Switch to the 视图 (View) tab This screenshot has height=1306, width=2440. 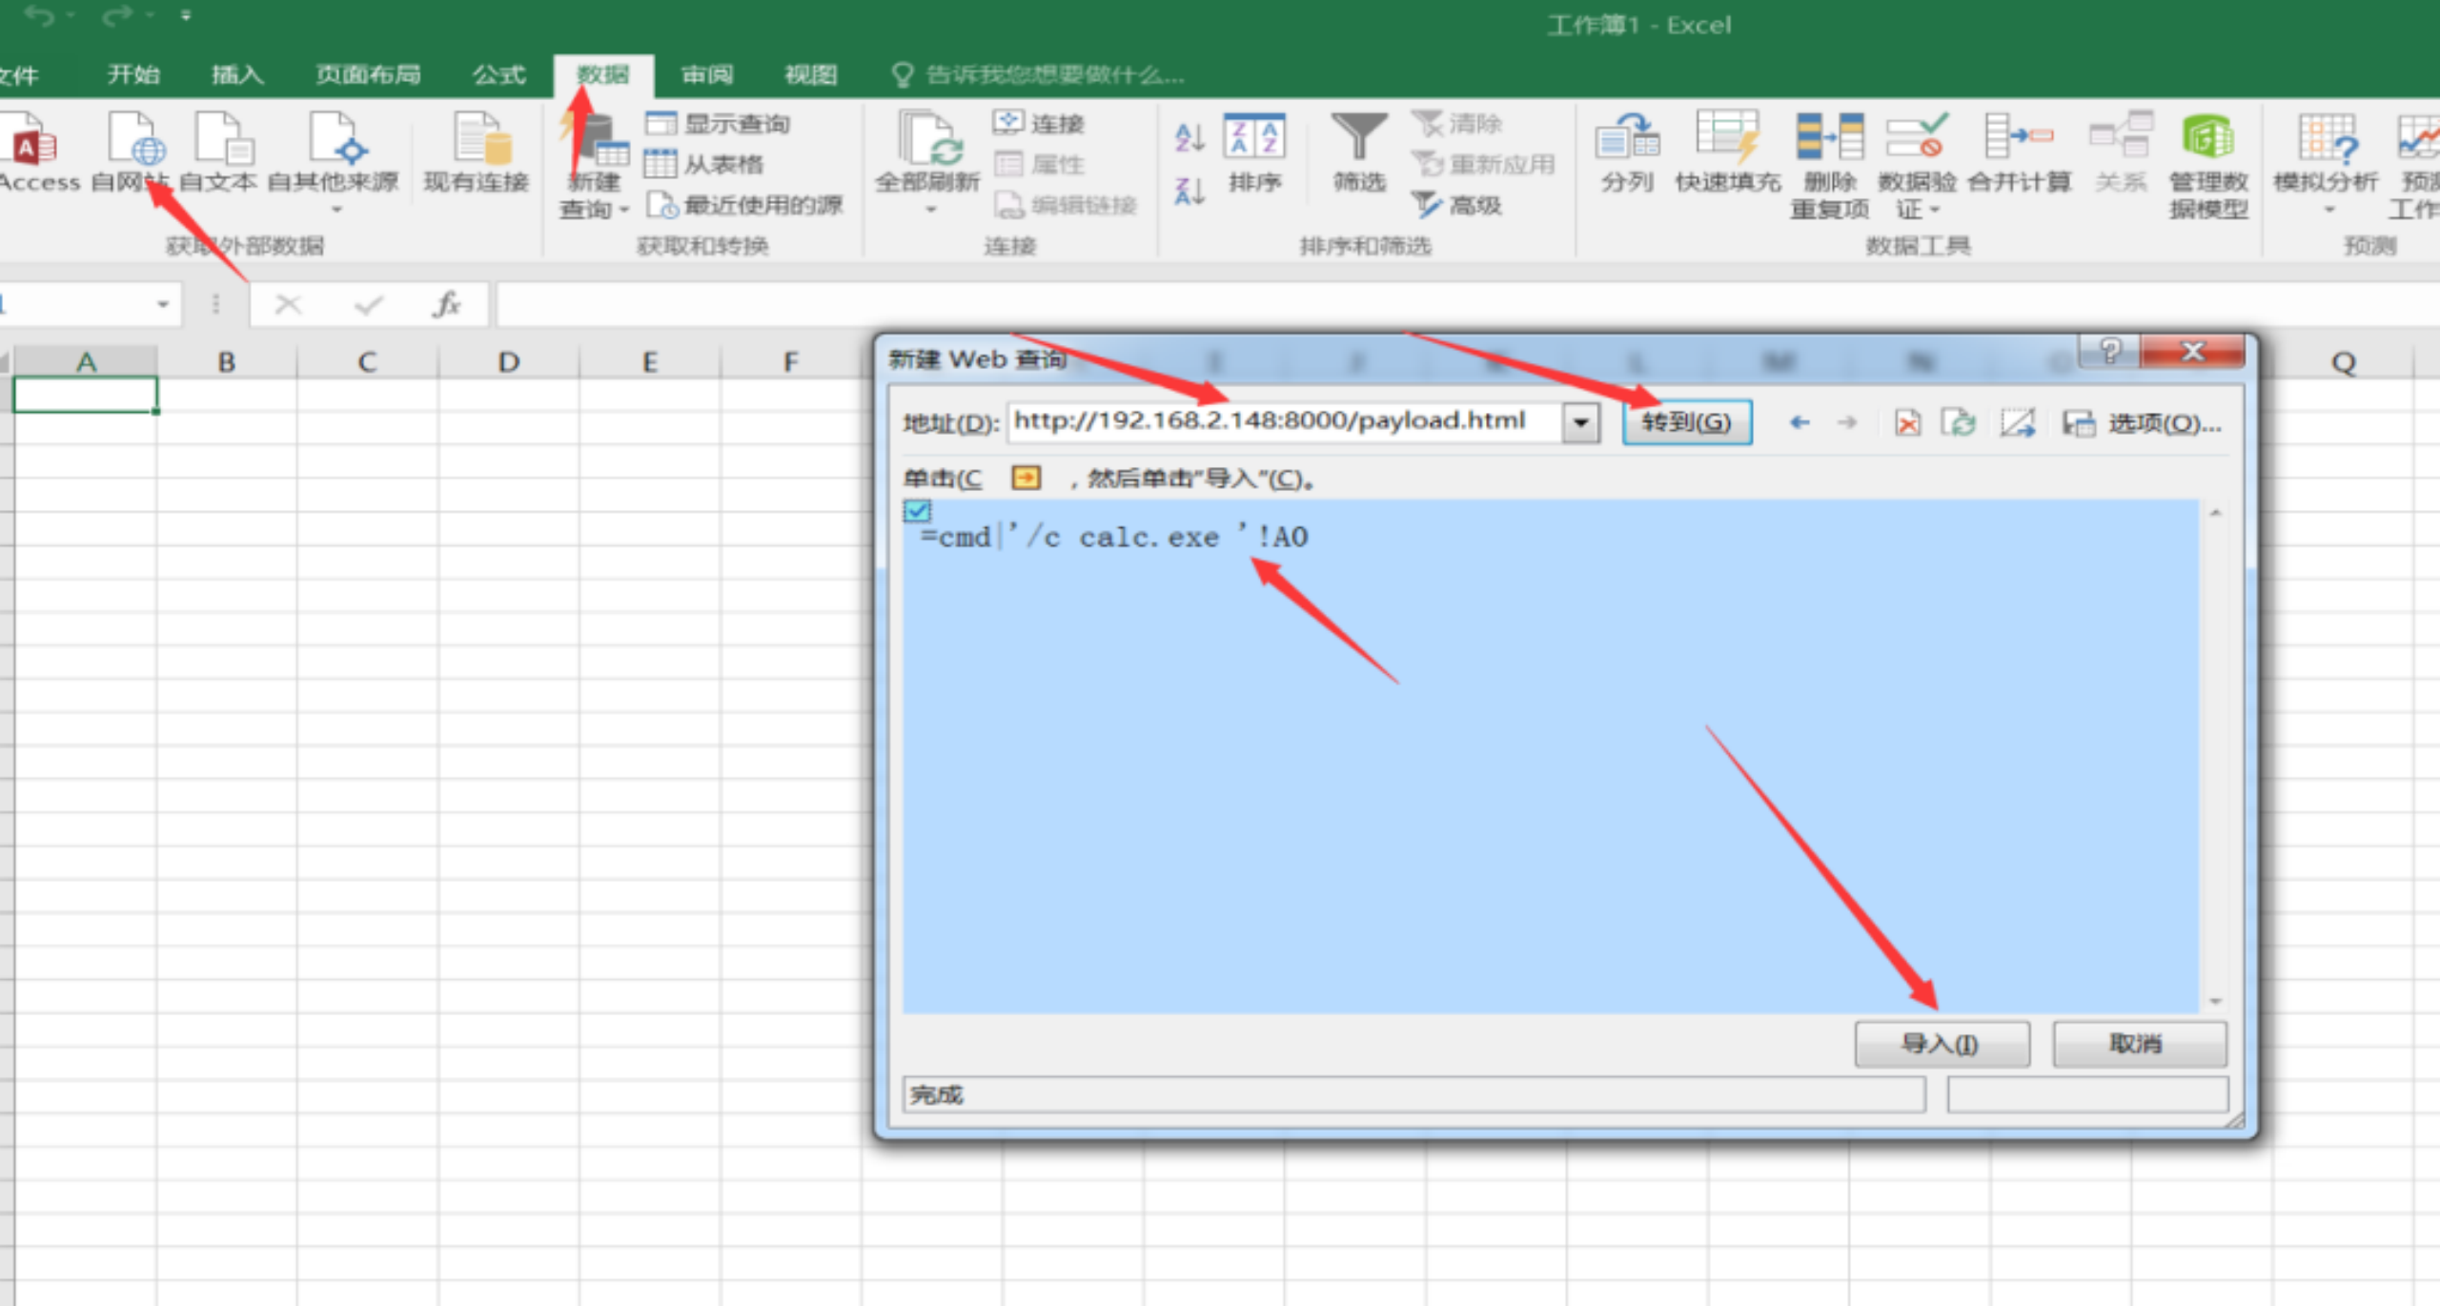[x=810, y=74]
